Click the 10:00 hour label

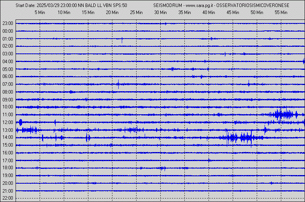(x=8, y=107)
